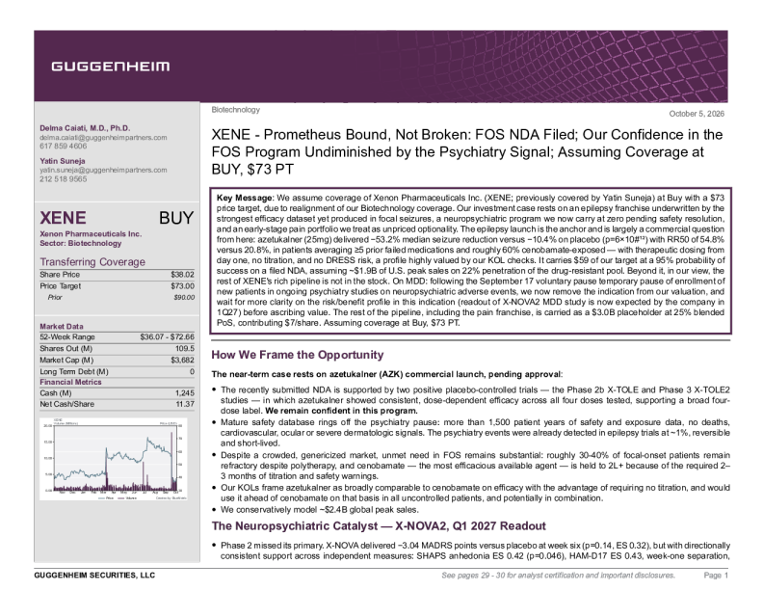Click the phone number 212 518 9565
The image size is (763, 590).
pyautogui.click(x=64, y=179)
